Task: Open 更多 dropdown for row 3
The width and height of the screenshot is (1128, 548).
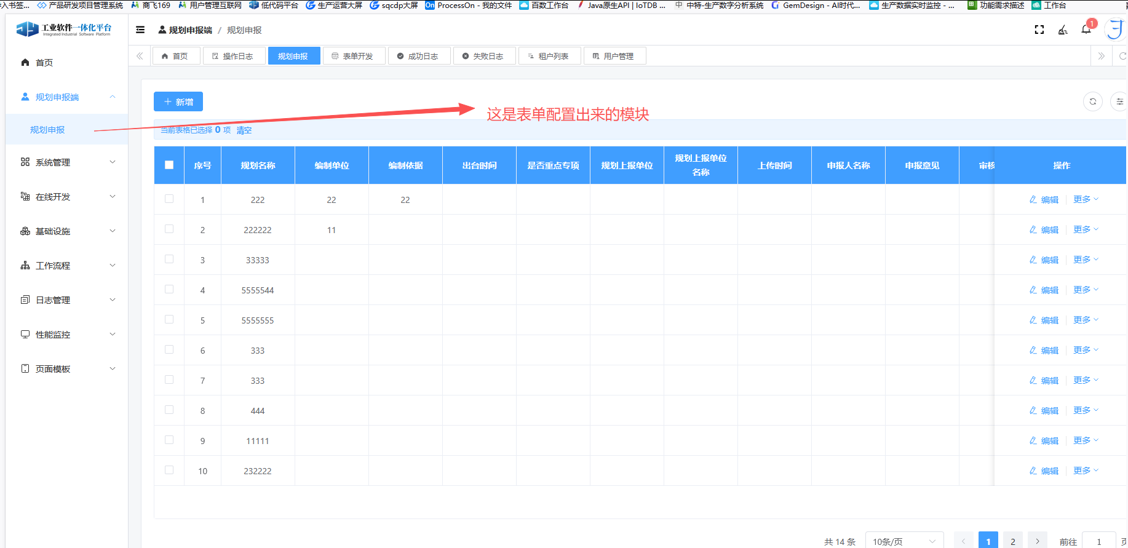Action: pos(1085,260)
